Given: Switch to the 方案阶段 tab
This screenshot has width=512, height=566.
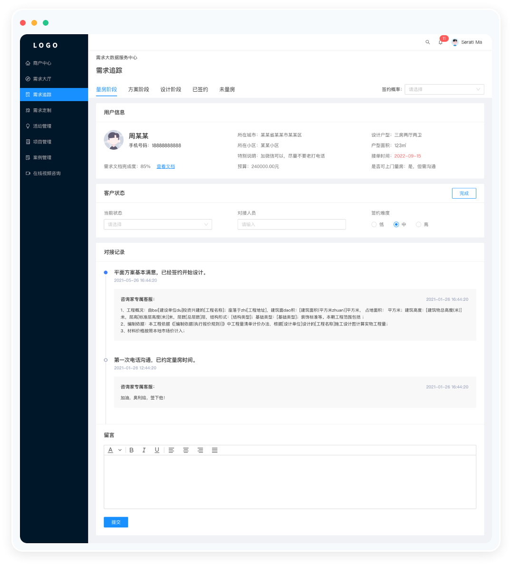Looking at the screenshot, I should (x=138, y=89).
